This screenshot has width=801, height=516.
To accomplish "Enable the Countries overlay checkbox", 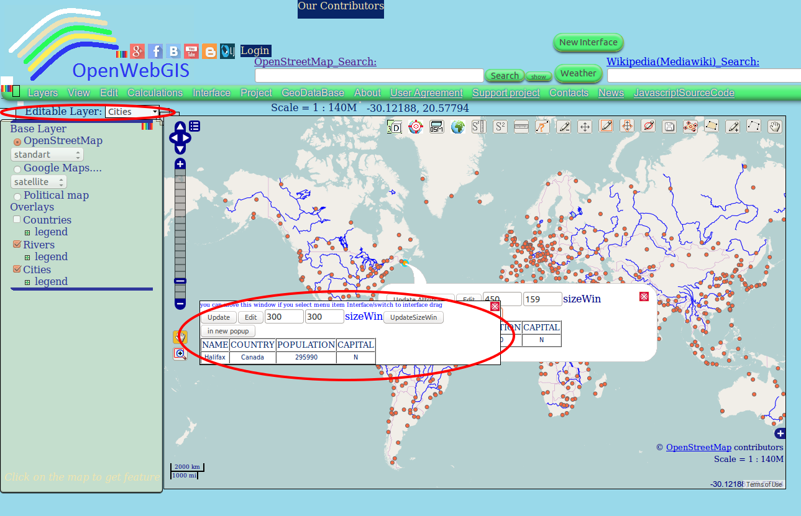I will [x=17, y=220].
